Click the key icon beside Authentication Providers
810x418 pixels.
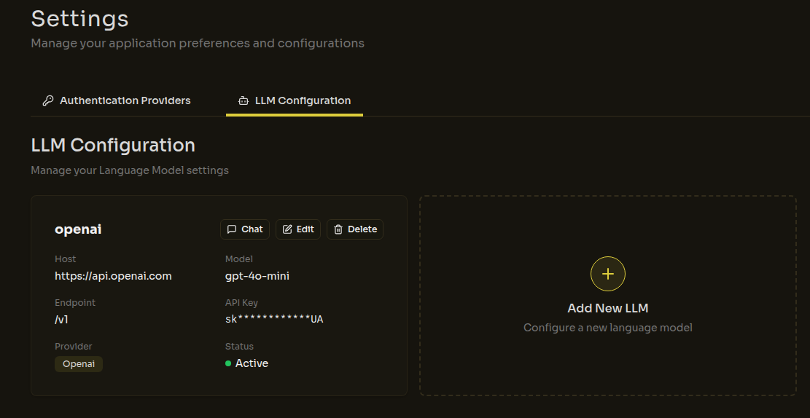(48, 100)
